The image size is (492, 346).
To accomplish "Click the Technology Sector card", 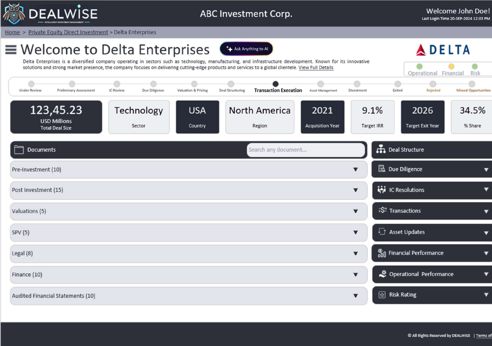I will tap(139, 117).
